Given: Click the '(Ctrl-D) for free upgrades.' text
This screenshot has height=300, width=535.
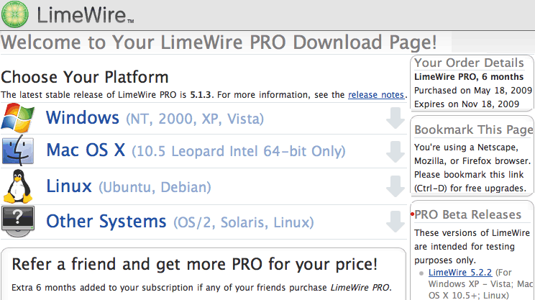Looking at the screenshot, I should 470,188.
